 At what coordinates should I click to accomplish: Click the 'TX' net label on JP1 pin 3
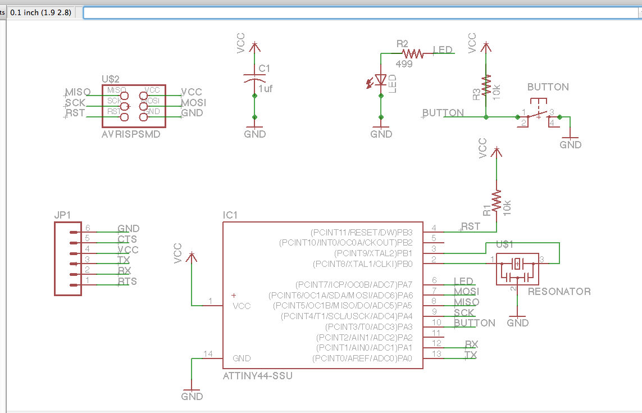pos(124,260)
